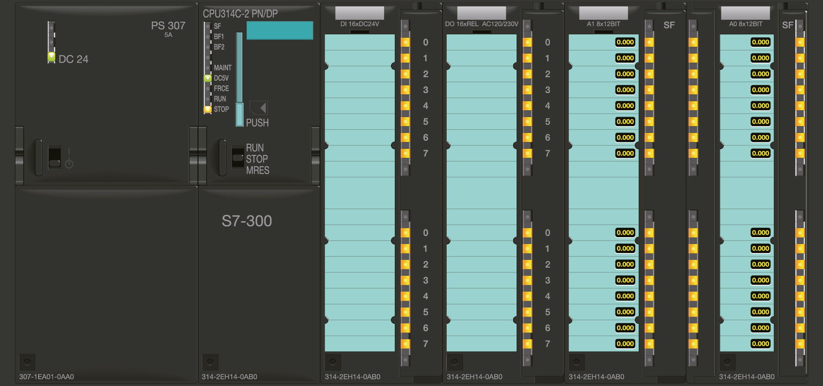823x386 pixels.
Task: Click 314-2EH14-0AB0 under the DI module
Action: pyautogui.click(x=352, y=377)
